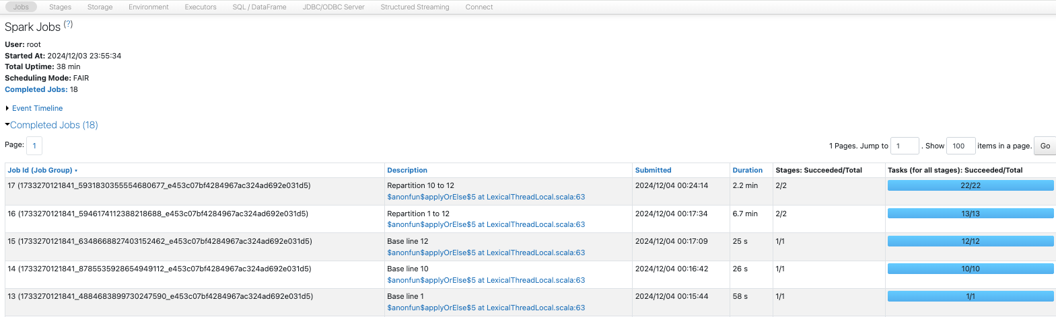
Task: Click the 22/22 tasks progress bar
Action: [971, 185]
